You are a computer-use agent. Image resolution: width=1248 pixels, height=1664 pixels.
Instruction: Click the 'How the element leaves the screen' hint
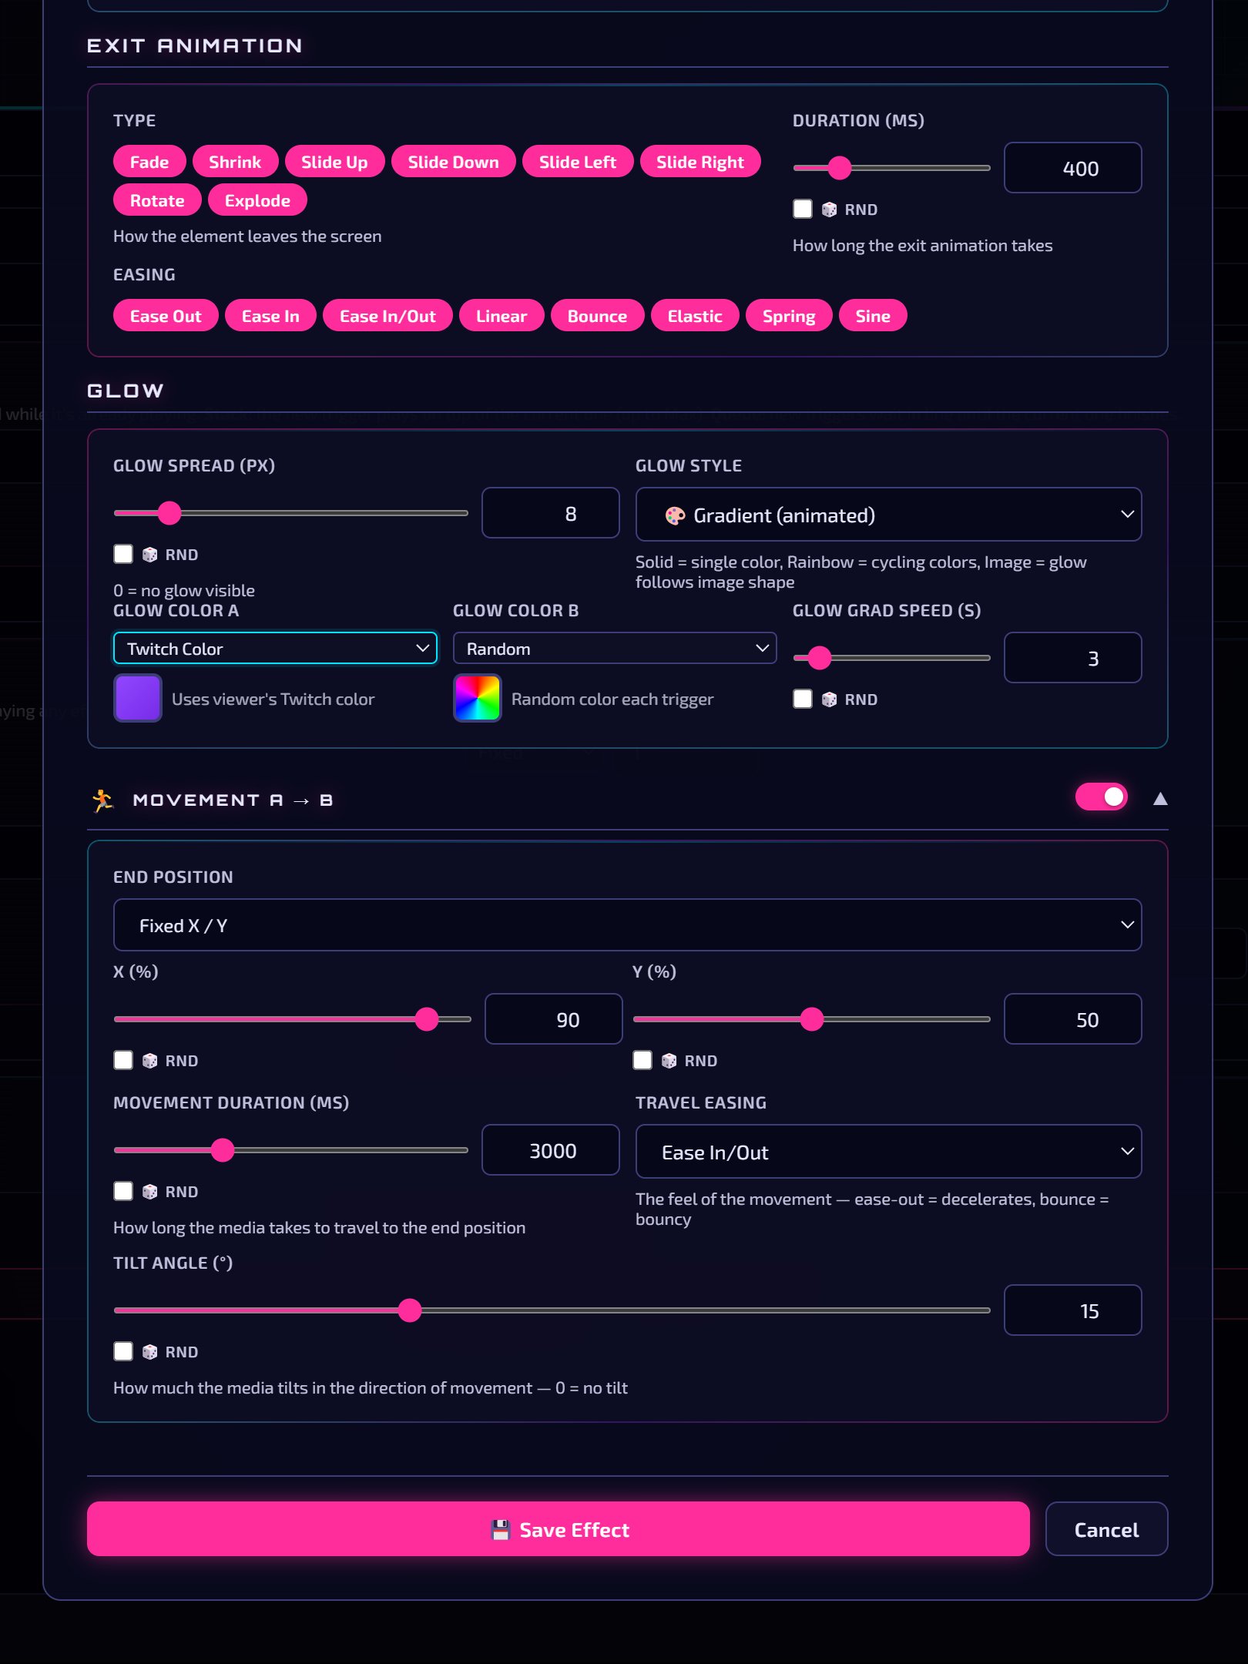coord(247,237)
